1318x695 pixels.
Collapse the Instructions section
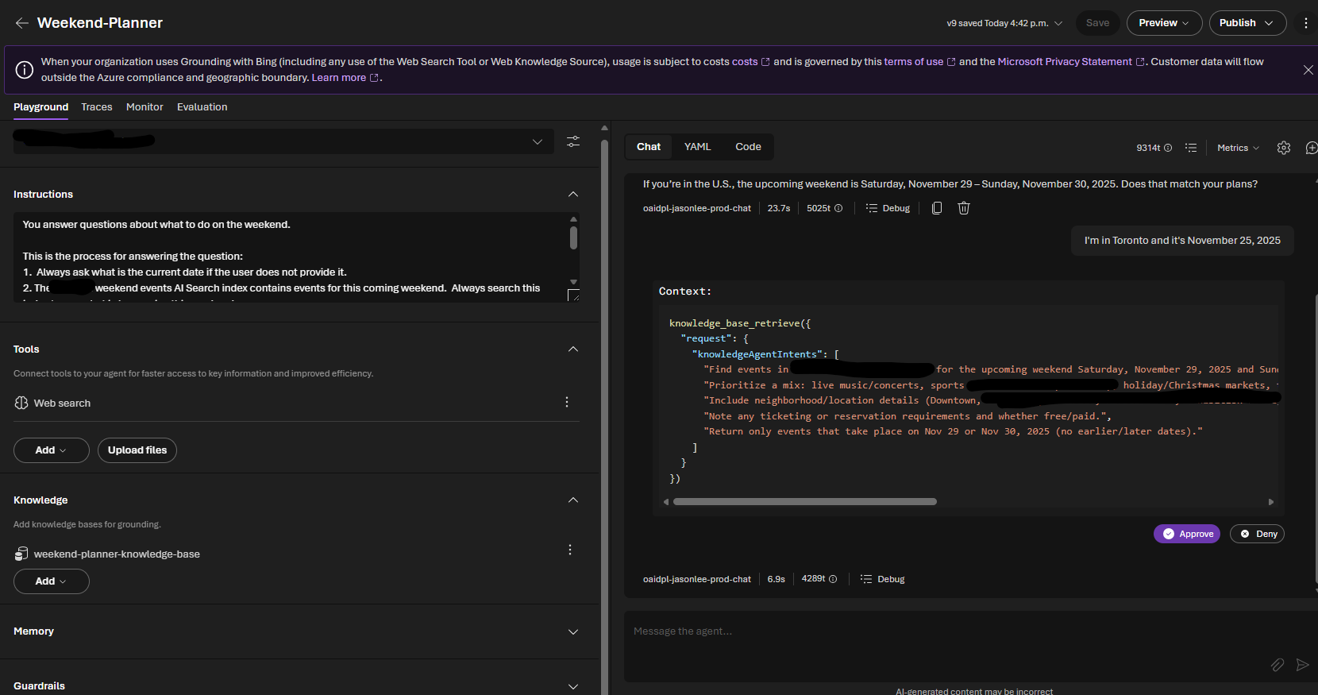[x=573, y=195]
